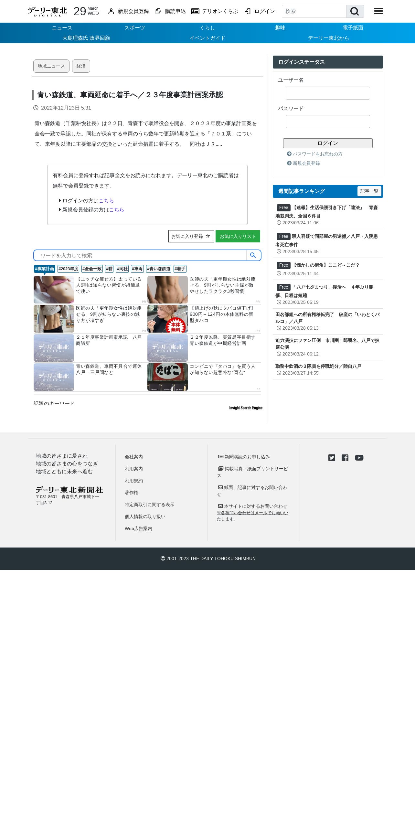The width and height of the screenshot is (415, 830).
Task: Click the ユーザー名 input field
Action: [328, 93]
